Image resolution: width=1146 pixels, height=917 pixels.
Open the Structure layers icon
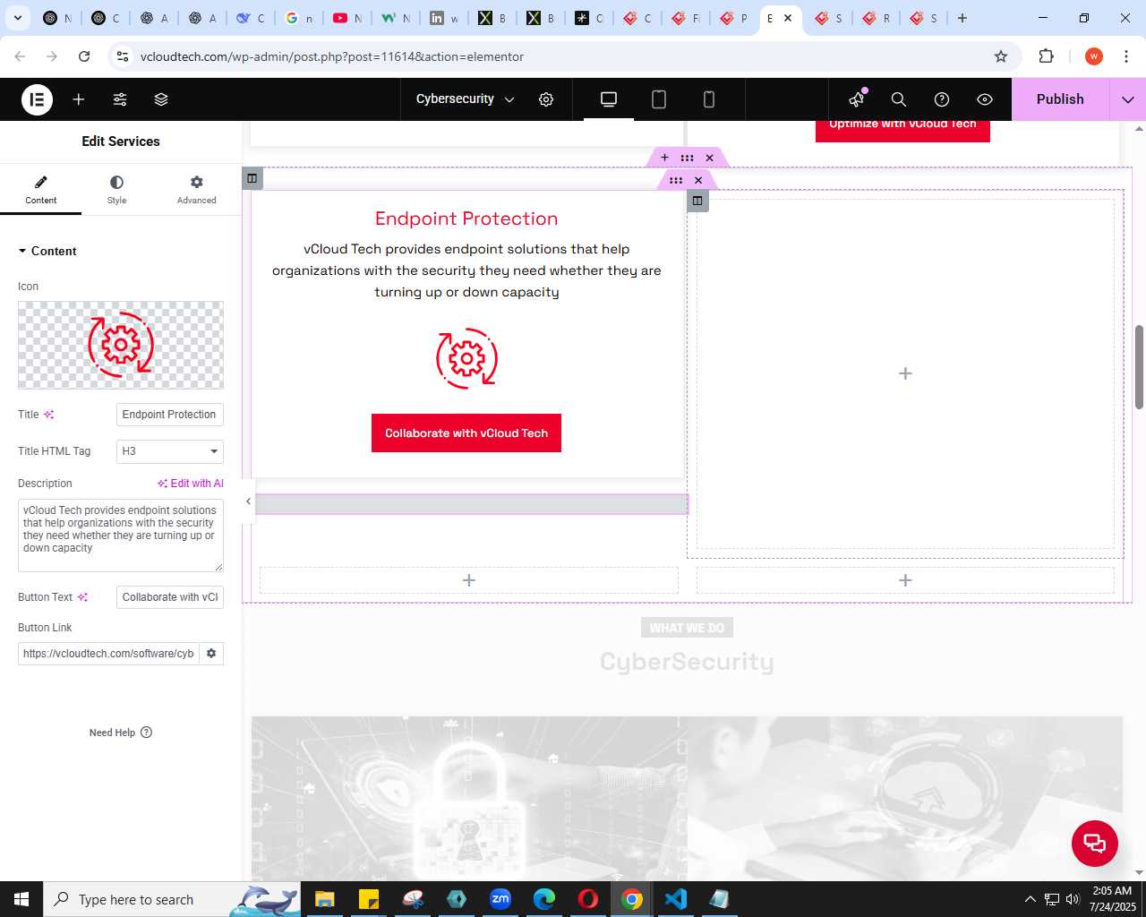click(x=161, y=99)
